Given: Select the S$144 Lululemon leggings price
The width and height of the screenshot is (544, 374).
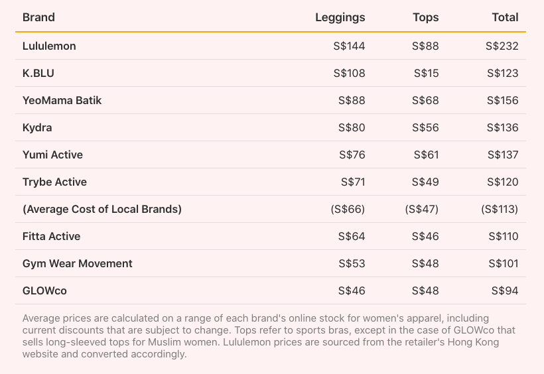Looking at the screenshot, I should [x=349, y=46].
